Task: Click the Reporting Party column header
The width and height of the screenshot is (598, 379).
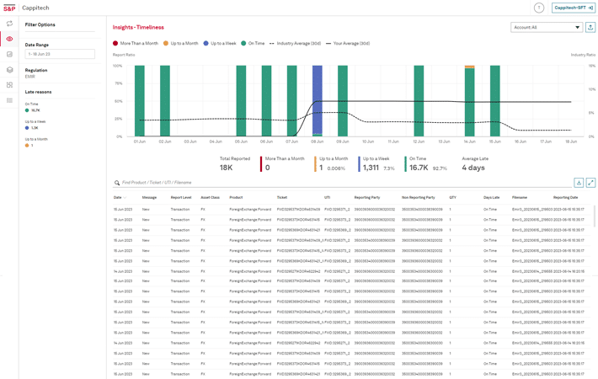Action: (x=367, y=198)
